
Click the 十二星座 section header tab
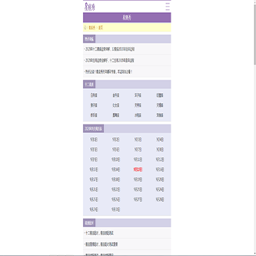(89, 85)
